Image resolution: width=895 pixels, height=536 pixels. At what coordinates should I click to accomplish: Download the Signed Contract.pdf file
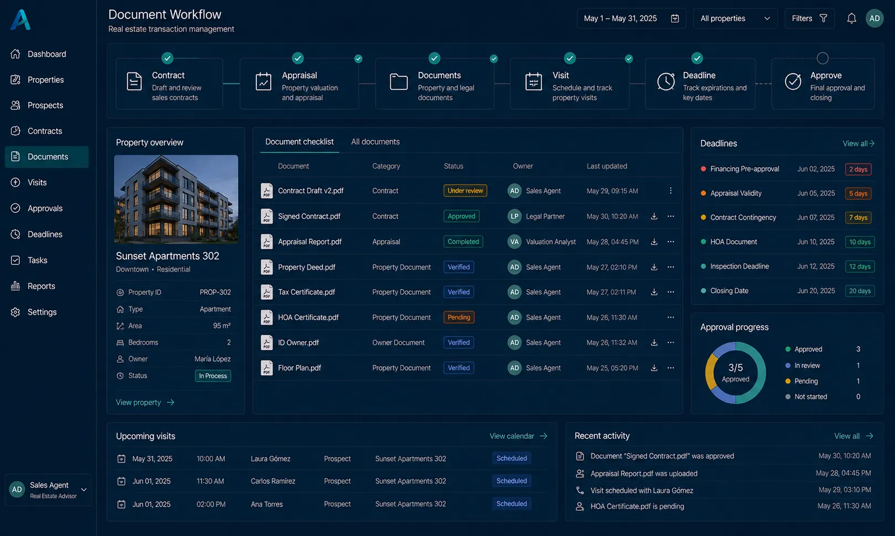pyautogui.click(x=654, y=216)
